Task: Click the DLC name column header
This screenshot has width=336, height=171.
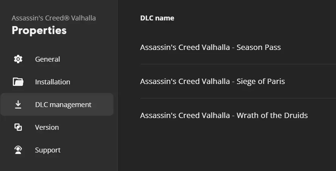Action: tap(157, 18)
